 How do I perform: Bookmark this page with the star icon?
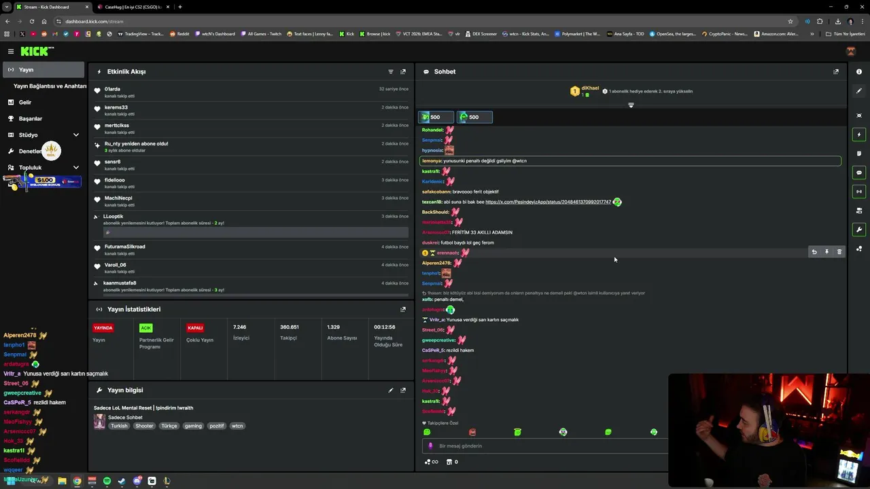(790, 21)
